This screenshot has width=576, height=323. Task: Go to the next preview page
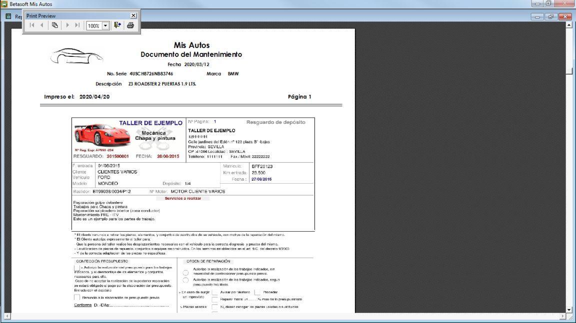[67, 25]
